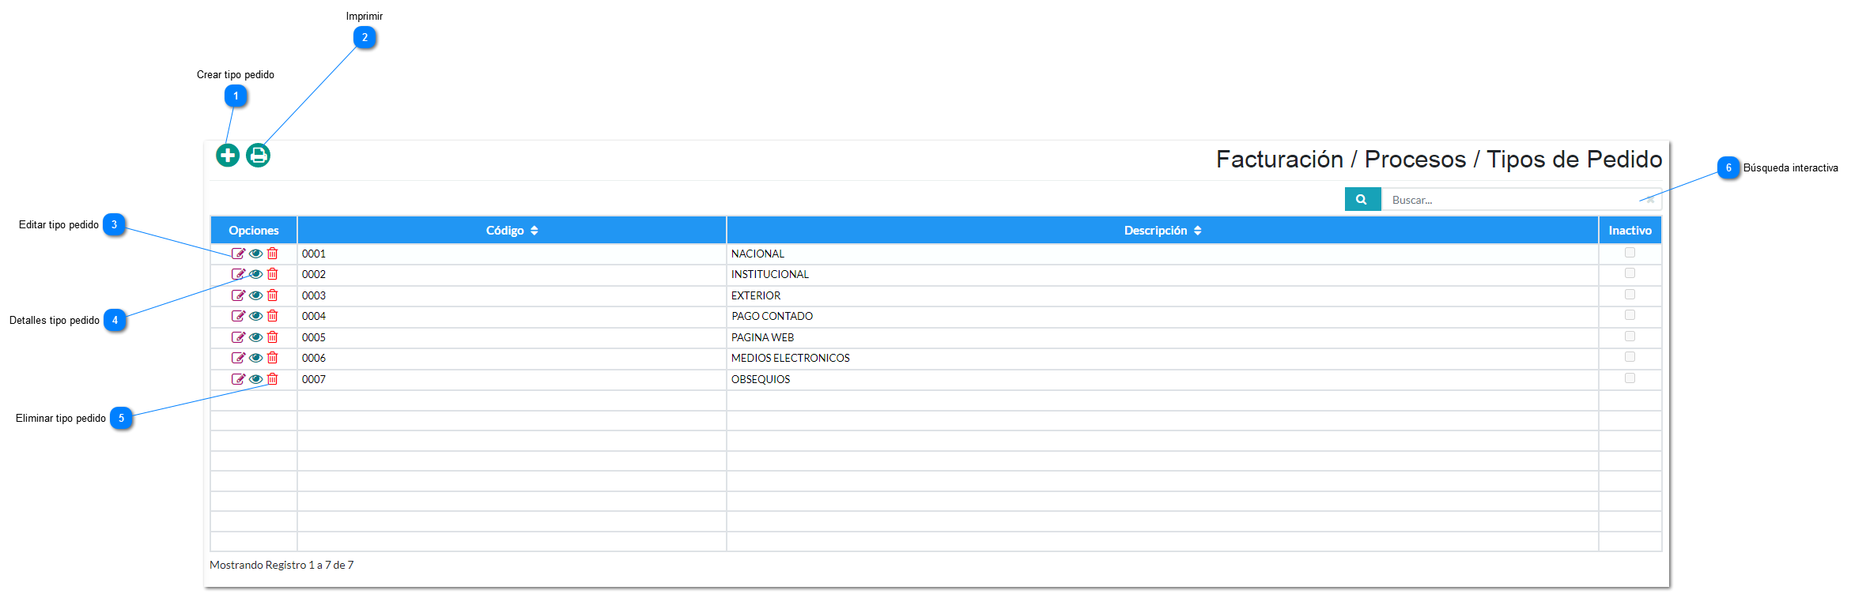This screenshot has height=594, width=1851.
Task: Click the PAGINA WEB description cell
Action: pos(1162,337)
